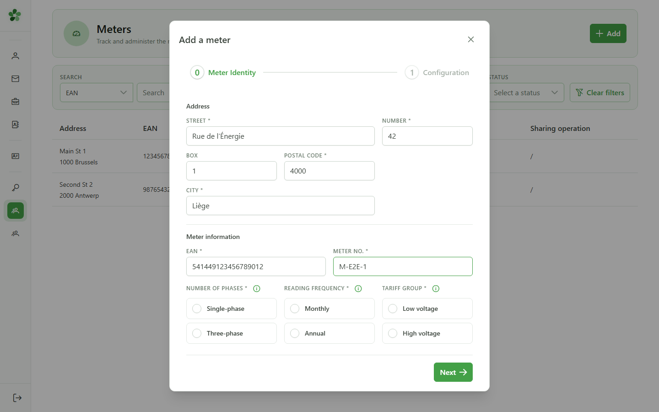Click the EAN input in the dialog
659x412 pixels.
256,266
